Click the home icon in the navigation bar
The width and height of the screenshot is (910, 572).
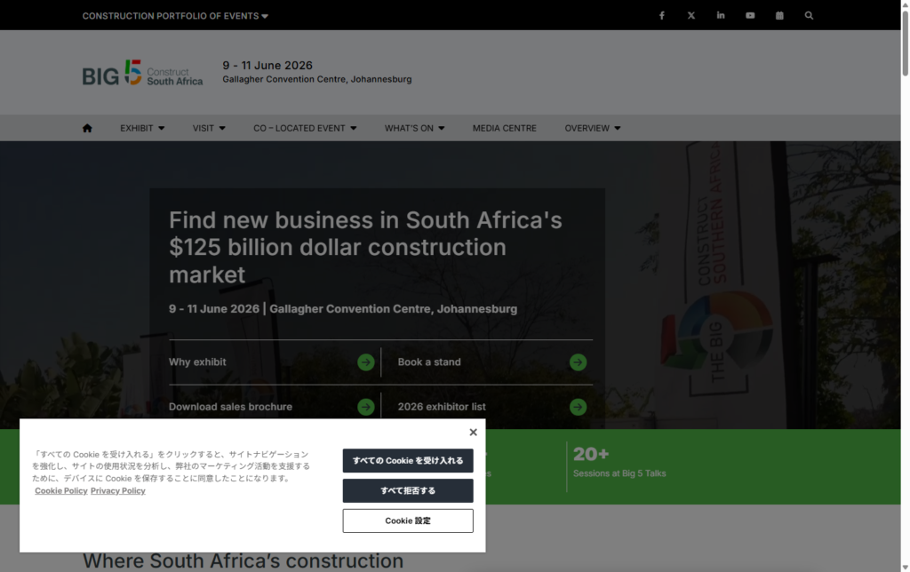(x=87, y=128)
